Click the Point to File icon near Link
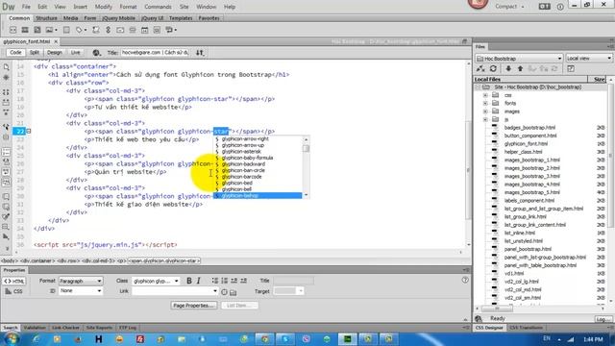Viewport: 615px width, 346px height. 224,292
